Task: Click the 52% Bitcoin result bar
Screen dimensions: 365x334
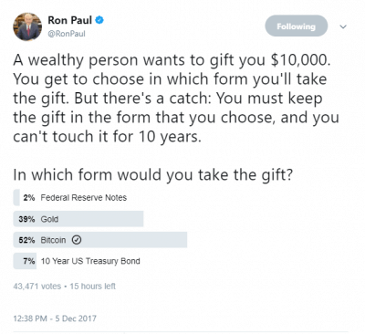Action: point(100,240)
